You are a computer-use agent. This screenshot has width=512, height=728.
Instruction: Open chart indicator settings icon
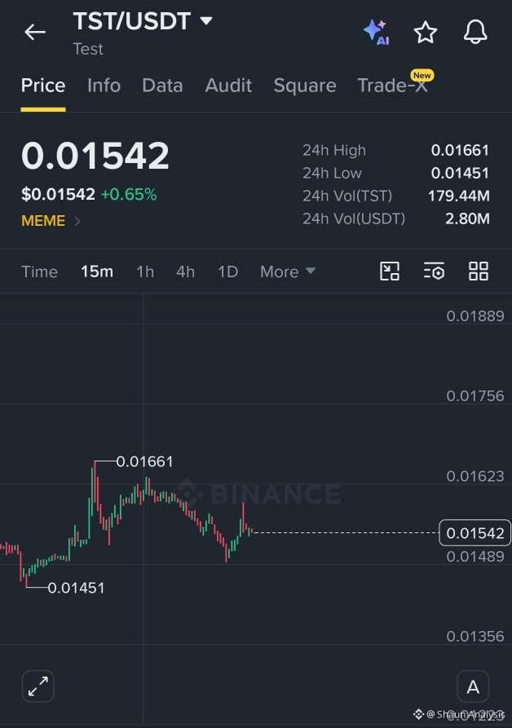point(434,271)
